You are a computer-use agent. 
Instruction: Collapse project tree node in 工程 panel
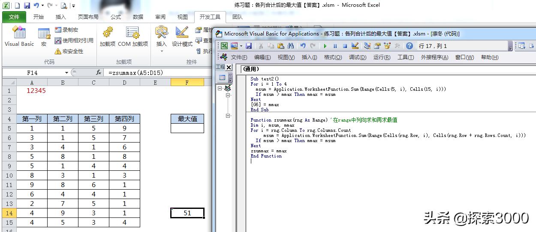pyautogui.click(x=220, y=89)
